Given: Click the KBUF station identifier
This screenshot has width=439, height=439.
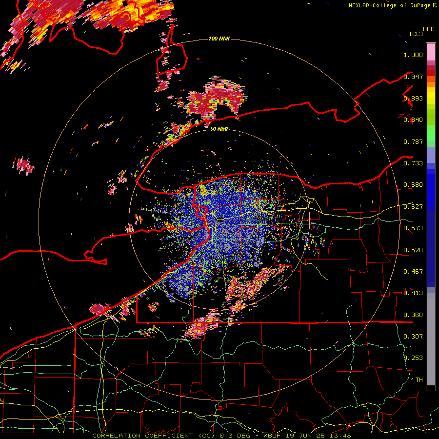Looking at the screenshot, I should coord(272,436).
